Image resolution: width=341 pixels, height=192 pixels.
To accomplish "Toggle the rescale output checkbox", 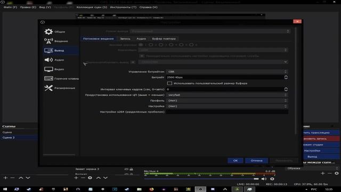I will (x=133, y=62).
